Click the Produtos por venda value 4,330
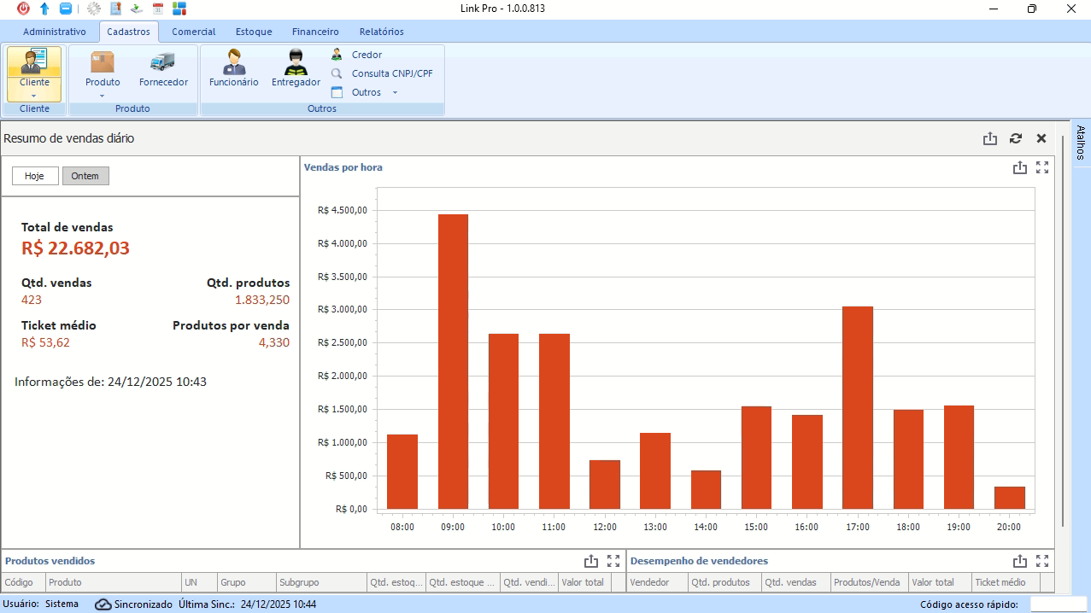1091x613 pixels. click(x=274, y=342)
